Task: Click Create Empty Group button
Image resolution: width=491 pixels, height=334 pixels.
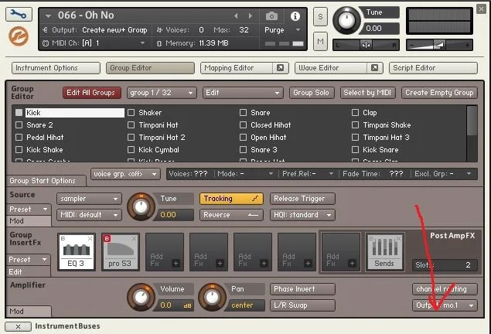Action: click(x=439, y=93)
